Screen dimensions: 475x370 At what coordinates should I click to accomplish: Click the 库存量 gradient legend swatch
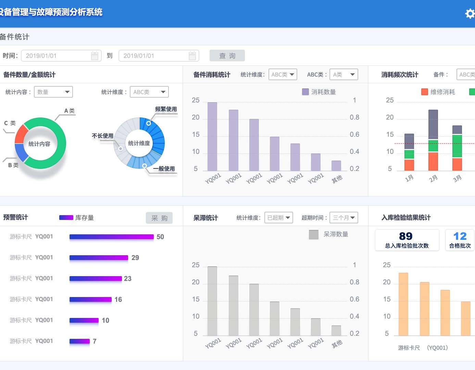point(66,217)
